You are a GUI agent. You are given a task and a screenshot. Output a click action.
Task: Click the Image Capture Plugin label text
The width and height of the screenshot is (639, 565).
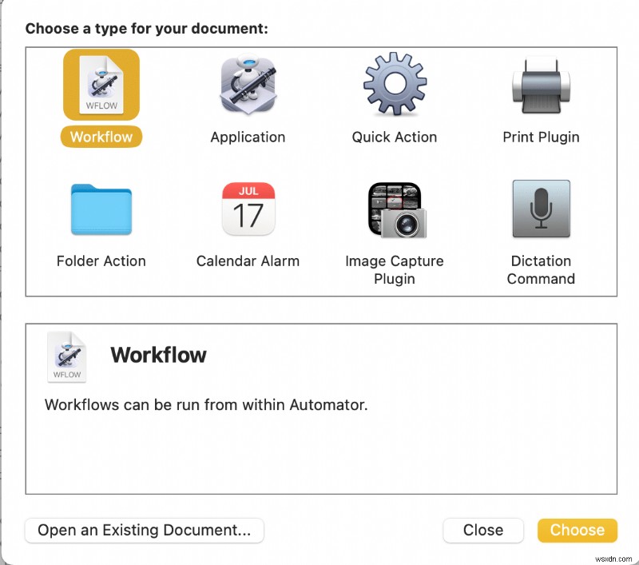click(x=394, y=269)
